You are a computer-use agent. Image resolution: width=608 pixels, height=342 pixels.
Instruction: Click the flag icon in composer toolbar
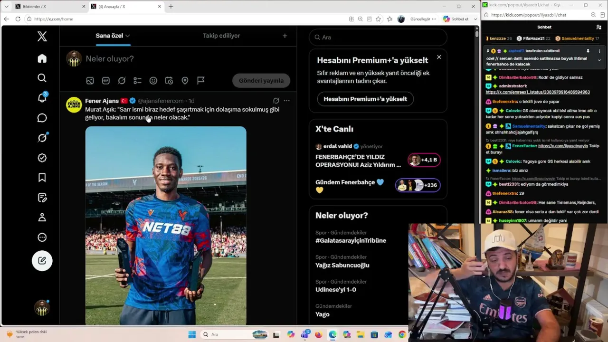201,81
